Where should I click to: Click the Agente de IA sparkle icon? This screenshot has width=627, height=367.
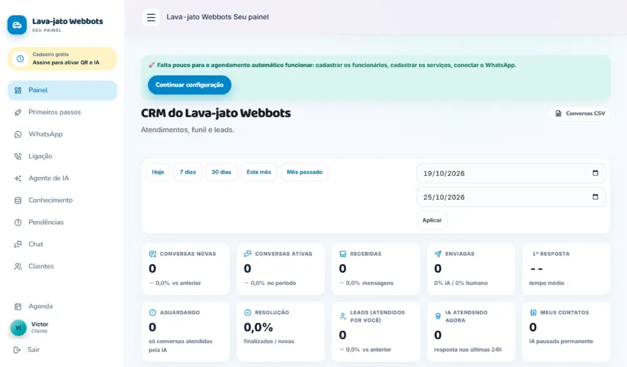(18, 178)
